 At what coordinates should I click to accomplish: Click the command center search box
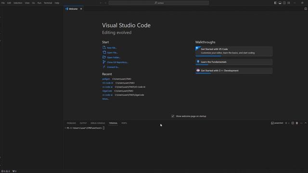click(159, 3)
